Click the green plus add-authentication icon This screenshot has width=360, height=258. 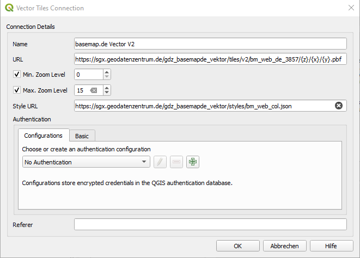pyautogui.click(x=193, y=162)
